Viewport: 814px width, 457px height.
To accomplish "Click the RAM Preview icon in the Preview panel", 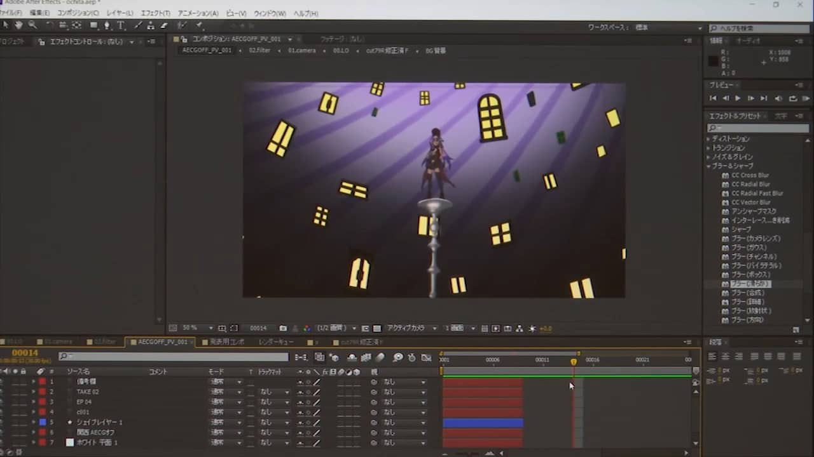I will pyautogui.click(x=806, y=98).
